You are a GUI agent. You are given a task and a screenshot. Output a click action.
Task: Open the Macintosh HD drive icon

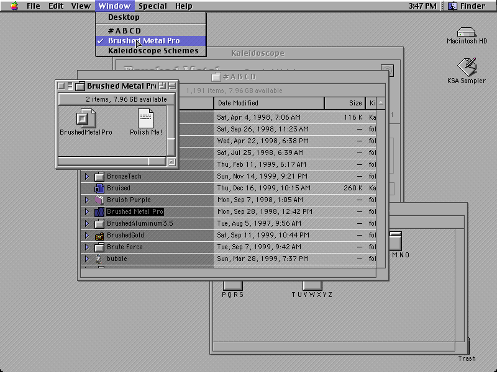tap(467, 32)
